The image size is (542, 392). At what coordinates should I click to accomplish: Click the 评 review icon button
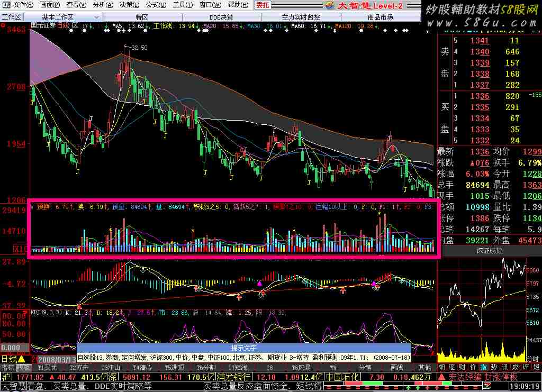[526, 367]
